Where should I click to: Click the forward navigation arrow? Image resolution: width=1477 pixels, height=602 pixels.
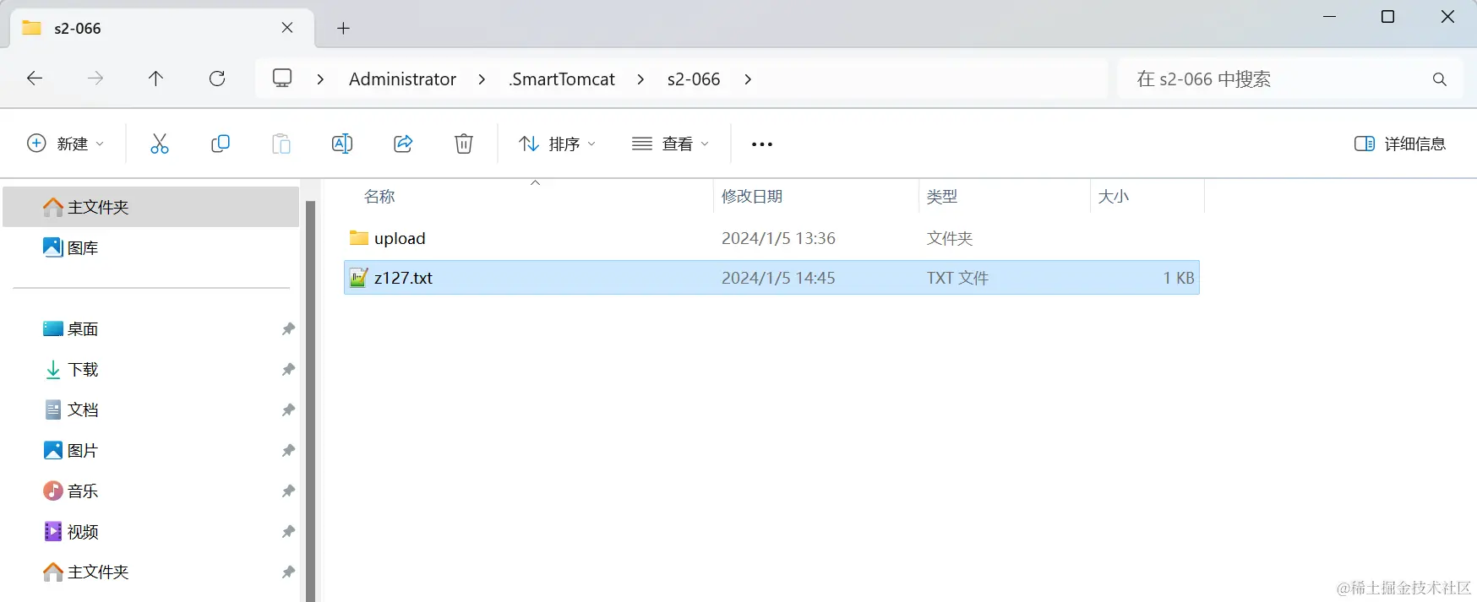(x=95, y=79)
